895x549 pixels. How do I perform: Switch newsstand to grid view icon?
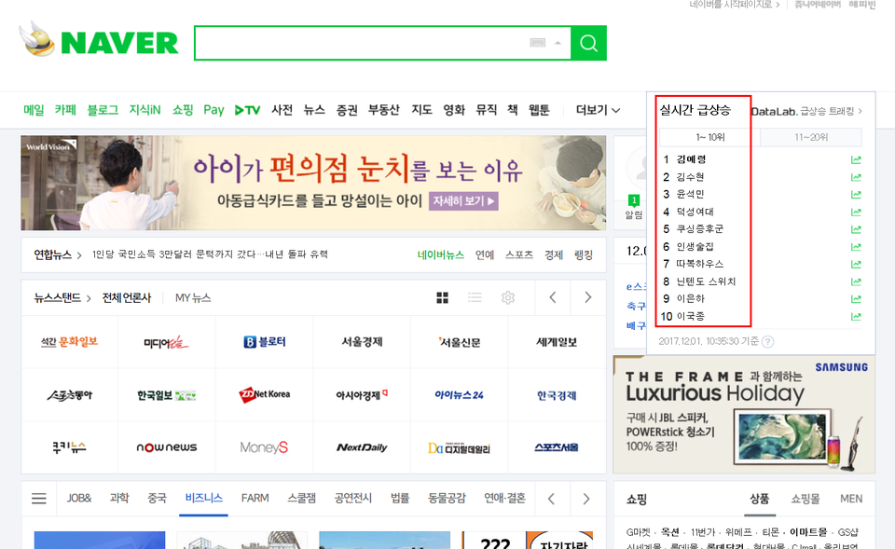[442, 297]
